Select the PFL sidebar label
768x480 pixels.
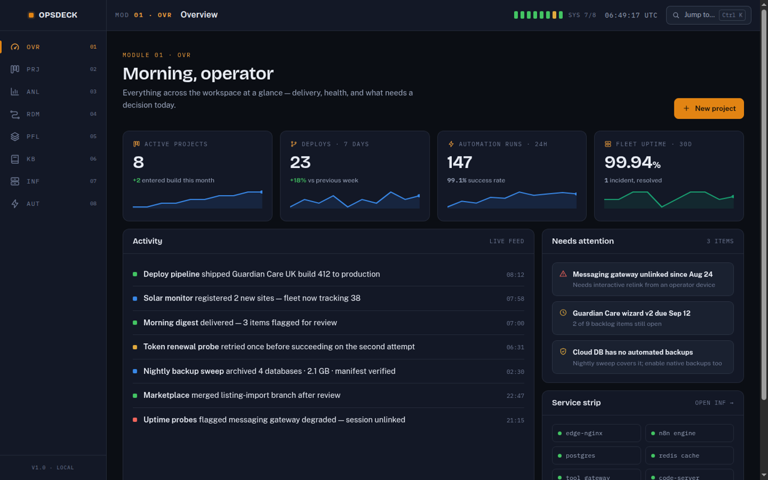(x=33, y=137)
